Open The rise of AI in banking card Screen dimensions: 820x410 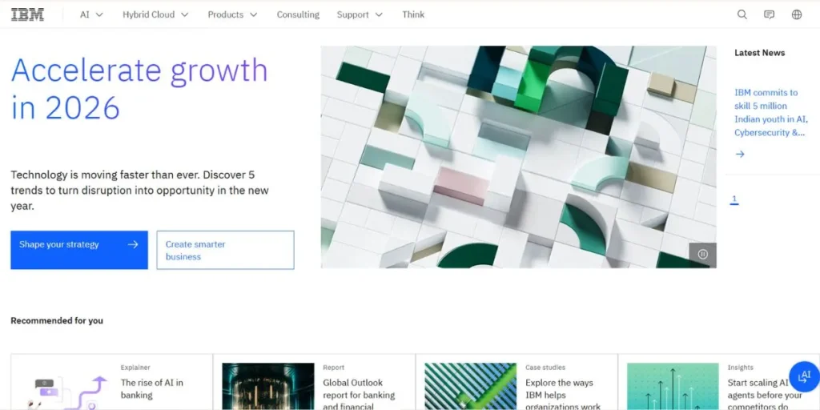click(112, 382)
